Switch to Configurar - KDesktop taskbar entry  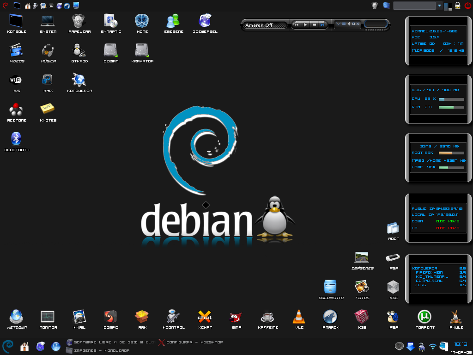coord(191,343)
